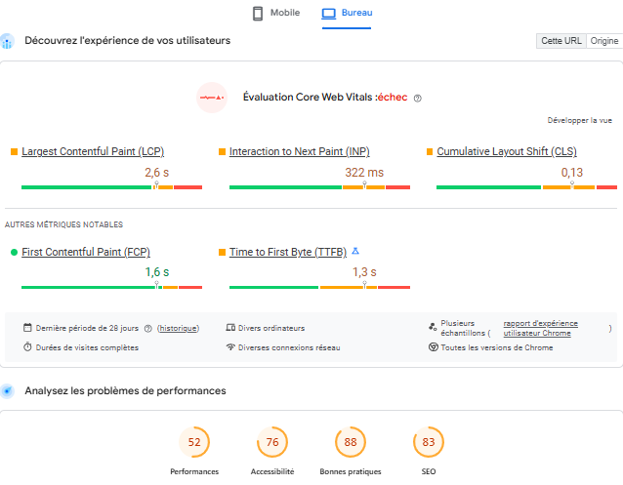Viewport: 623px width, 485px height.
Task: Open rapport d'expérience utilisateur Chrome link
Action: coord(540,328)
